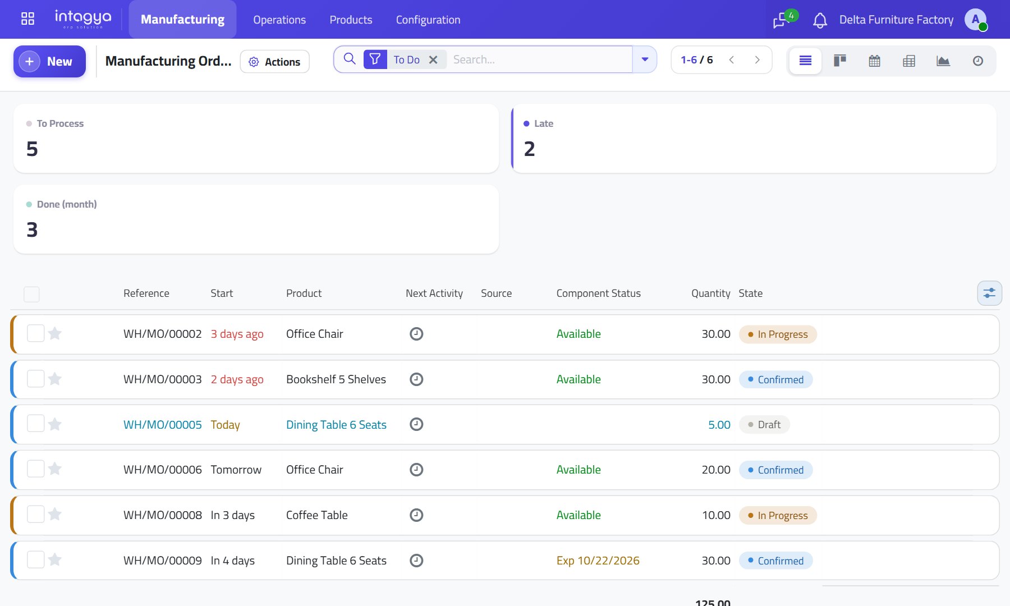Viewport: 1010px width, 606px height.
Task: Switch to pivot table view
Action: (909, 61)
